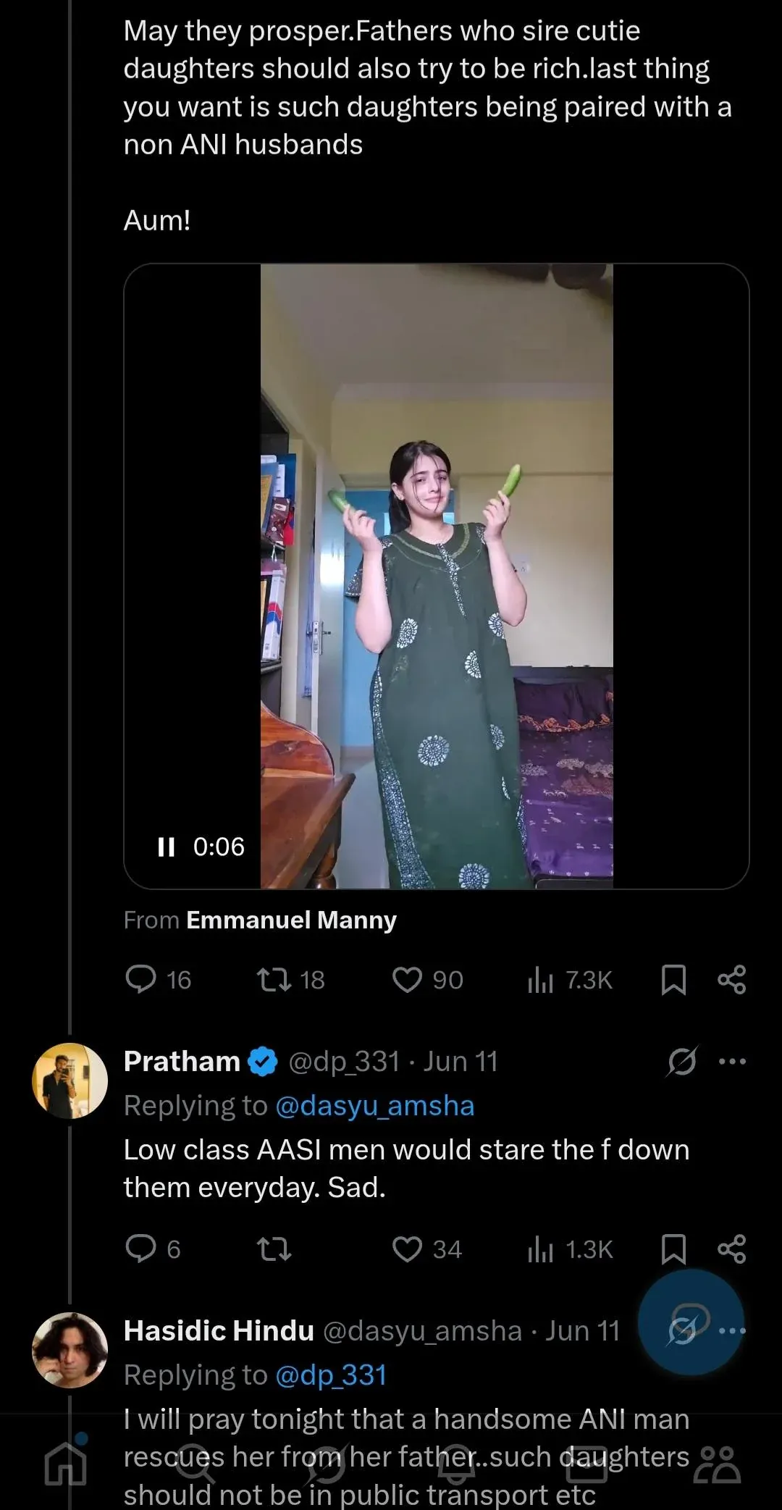
Task: Tap the @dasyu_amsha mention link
Action: [374, 1106]
